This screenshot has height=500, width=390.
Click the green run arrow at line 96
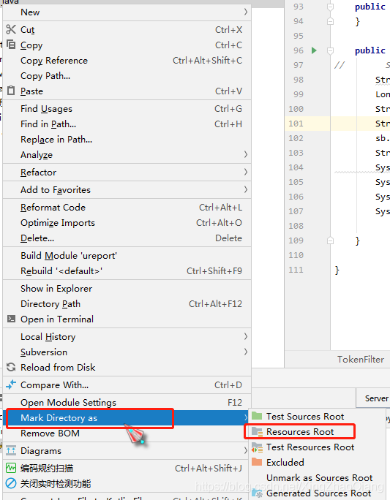pos(314,50)
